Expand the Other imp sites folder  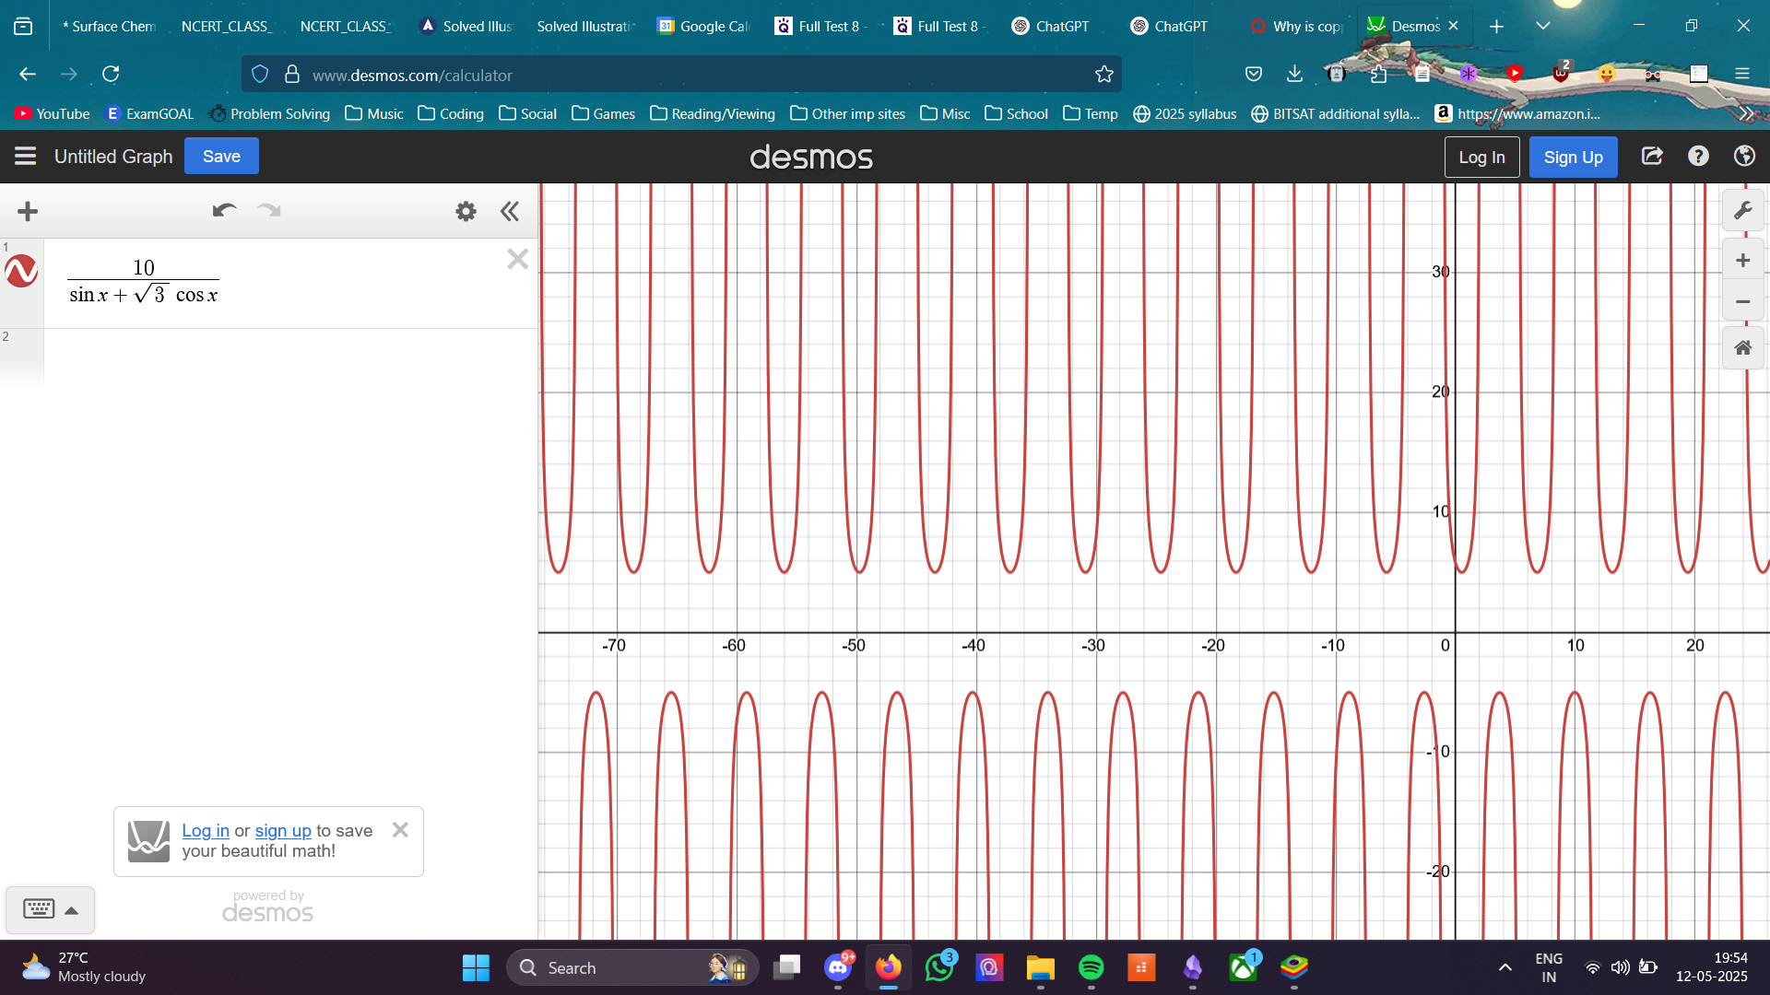(x=848, y=113)
